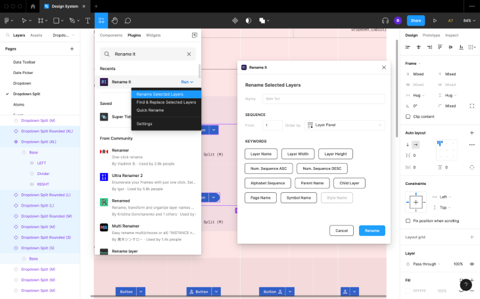Toggle the Clip content checkbox
Viewport: 480px width, 299px height.
point(408,116)
